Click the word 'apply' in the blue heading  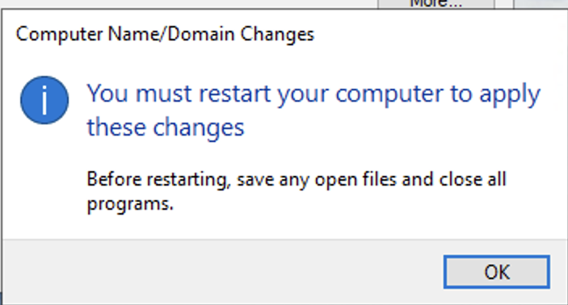click(x=510, y=94)
